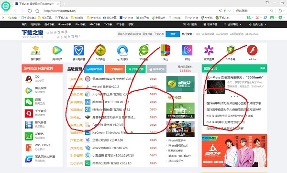
Task: Switch to the 火爆游戏 orange tab
Action: point(115,69)
